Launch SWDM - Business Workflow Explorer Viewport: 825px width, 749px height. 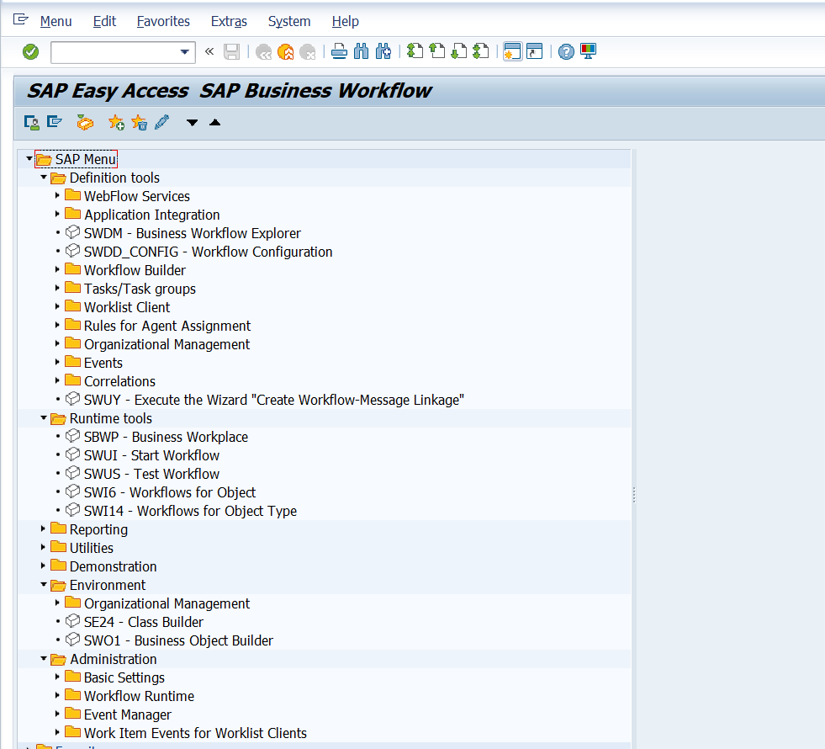[192, 233]
